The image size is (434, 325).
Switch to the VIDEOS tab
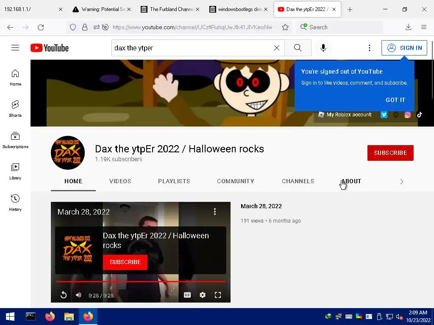pos(120,181)
